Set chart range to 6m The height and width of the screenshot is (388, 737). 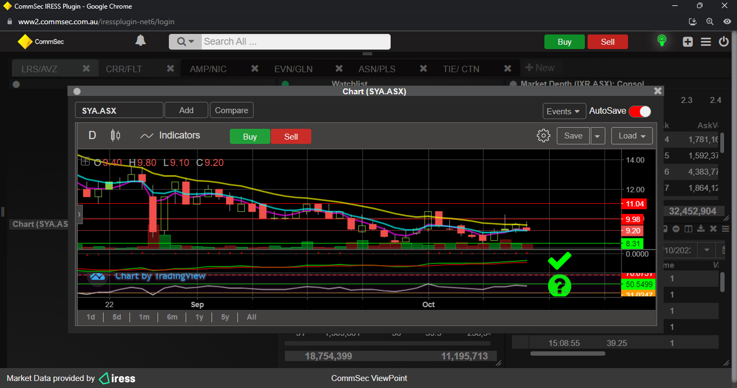coord(172,317)
